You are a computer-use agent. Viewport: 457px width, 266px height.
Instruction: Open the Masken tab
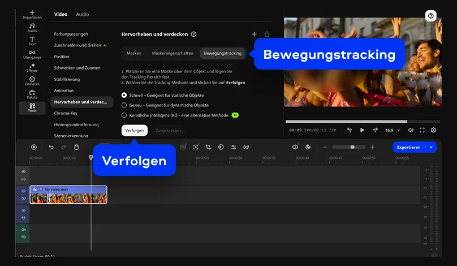134,53
